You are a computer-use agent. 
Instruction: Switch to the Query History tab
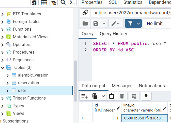coord(113,34)
